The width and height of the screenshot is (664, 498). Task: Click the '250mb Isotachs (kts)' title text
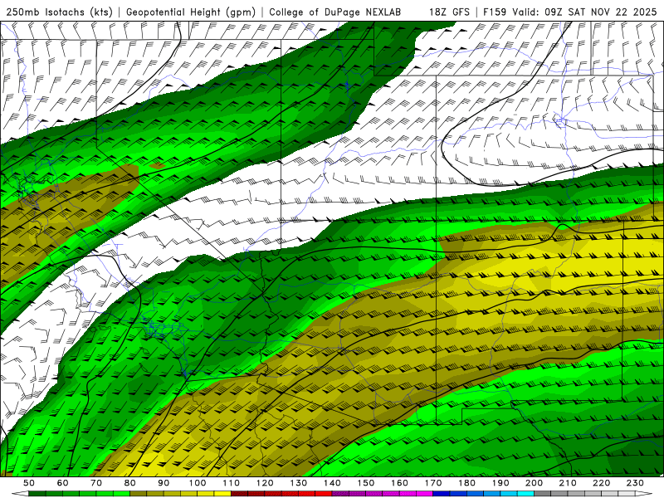[x=59, y=12]
